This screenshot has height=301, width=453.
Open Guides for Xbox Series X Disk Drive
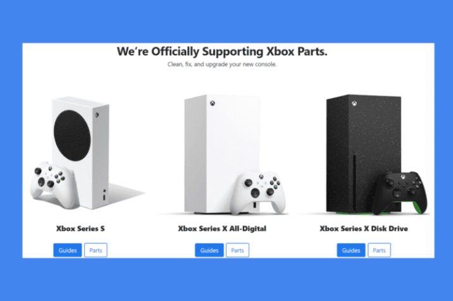(x=351, y=250)
